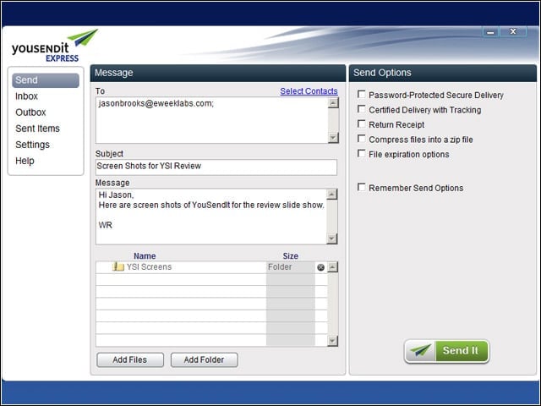The image size is (541, 406).
Task: Toggle the Return Receipt checkbox
Action: [x=361, y=124]
